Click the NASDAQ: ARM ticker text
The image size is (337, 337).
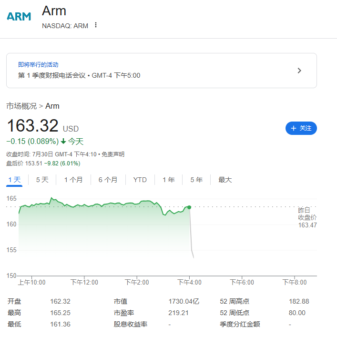[65, 26]
